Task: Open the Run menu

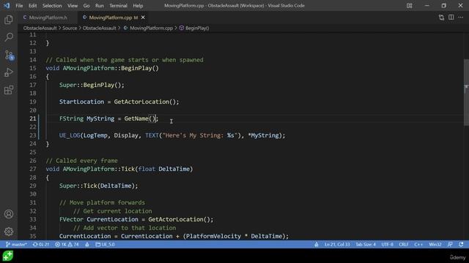Action: click(100, 6)
